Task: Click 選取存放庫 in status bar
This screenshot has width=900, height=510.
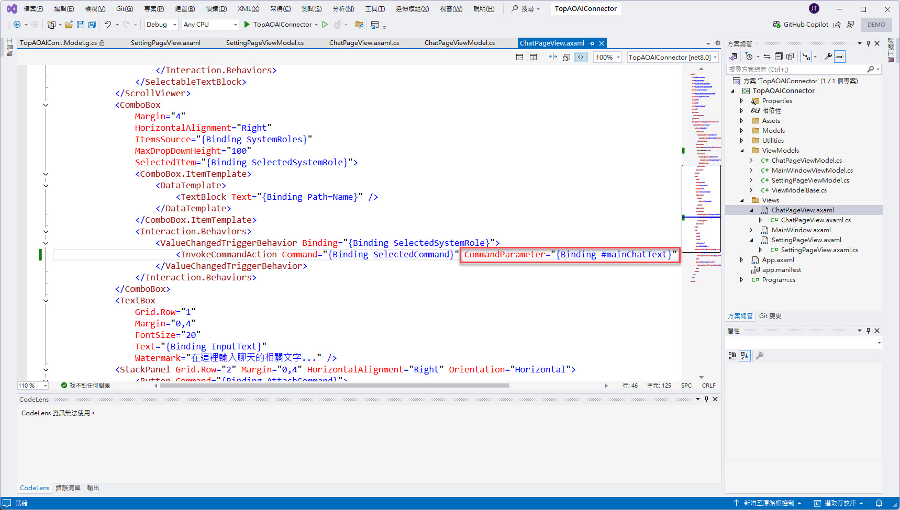Action: [838, 503]
